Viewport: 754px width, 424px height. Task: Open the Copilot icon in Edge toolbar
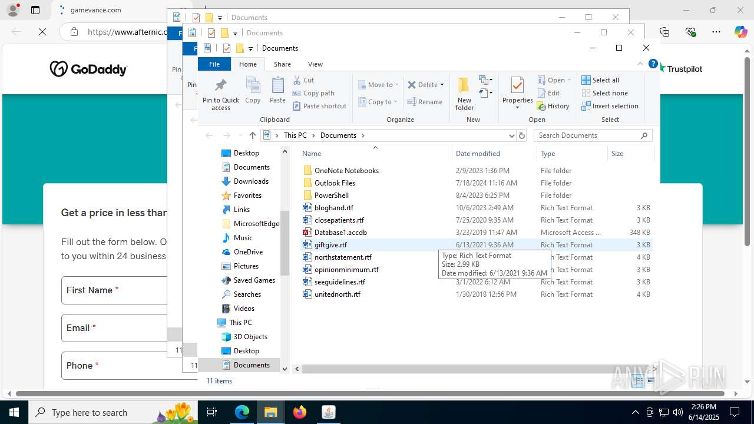[x=740, y=32]
